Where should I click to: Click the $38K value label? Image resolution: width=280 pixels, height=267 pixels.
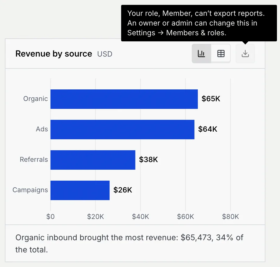coord(149,159)
